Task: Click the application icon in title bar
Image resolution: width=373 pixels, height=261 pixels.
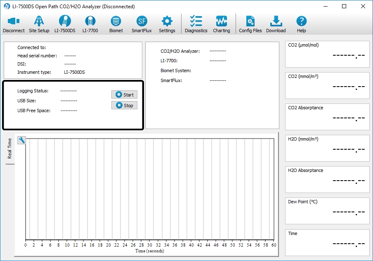Action: click(7, 7)
